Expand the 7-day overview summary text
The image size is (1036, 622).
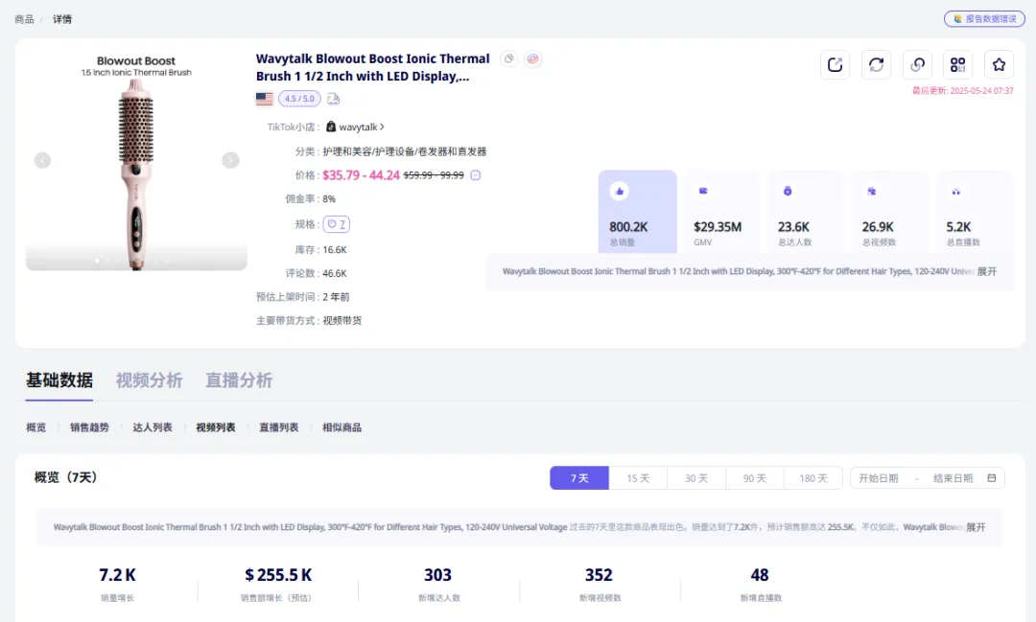[976, 527]
